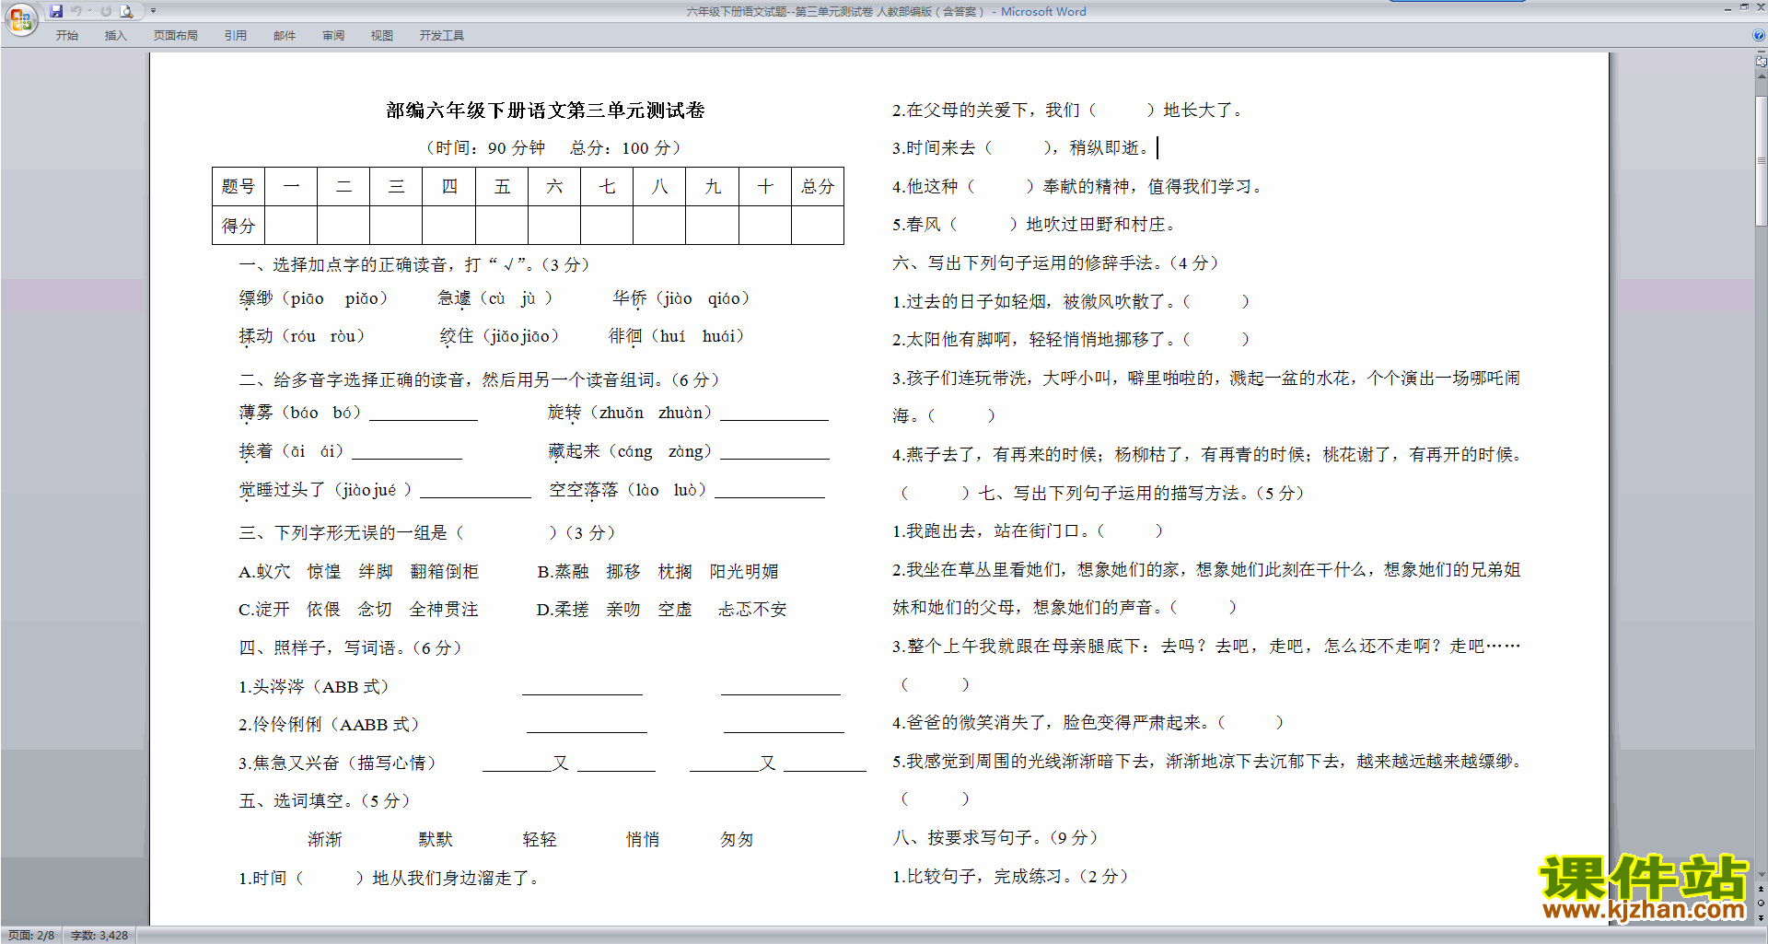Click the 题号 table cell
Viewport: 1768px width, 944px height.
pos(238,187)
